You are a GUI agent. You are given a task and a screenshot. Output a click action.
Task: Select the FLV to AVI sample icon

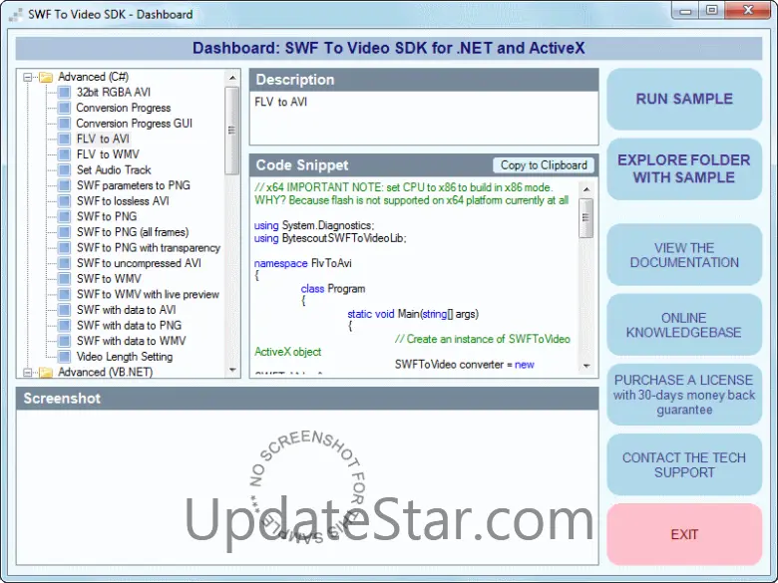(x=64, y=139)
